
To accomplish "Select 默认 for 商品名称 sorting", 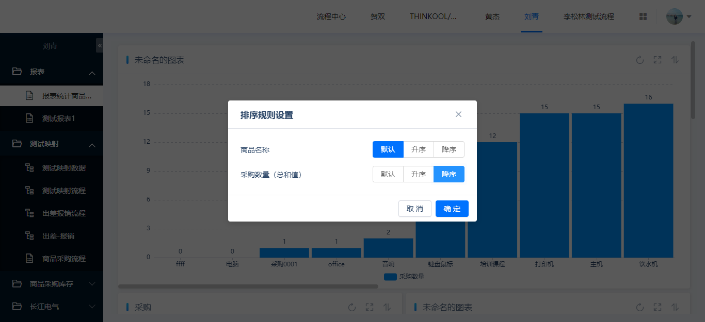I will click(x=388, y=149).
